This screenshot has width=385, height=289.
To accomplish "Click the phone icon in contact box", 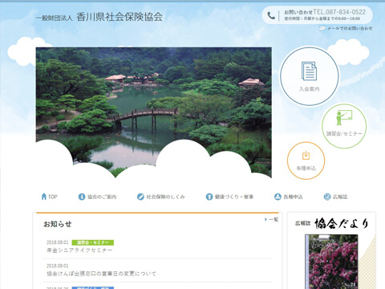I will pos(271,16).
